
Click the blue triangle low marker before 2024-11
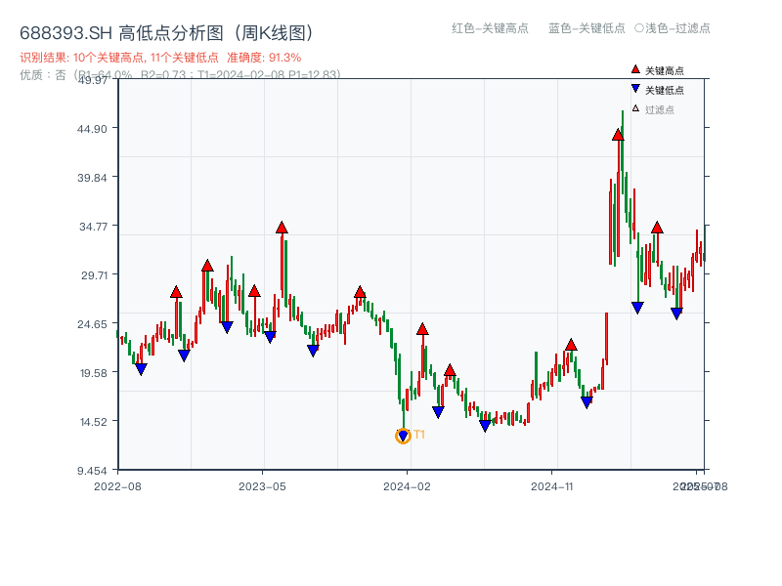(587, 400)
